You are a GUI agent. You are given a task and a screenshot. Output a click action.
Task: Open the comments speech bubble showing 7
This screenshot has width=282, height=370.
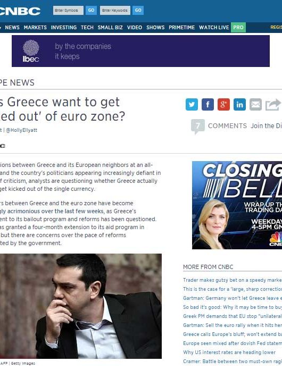click(x=197, y=127)
